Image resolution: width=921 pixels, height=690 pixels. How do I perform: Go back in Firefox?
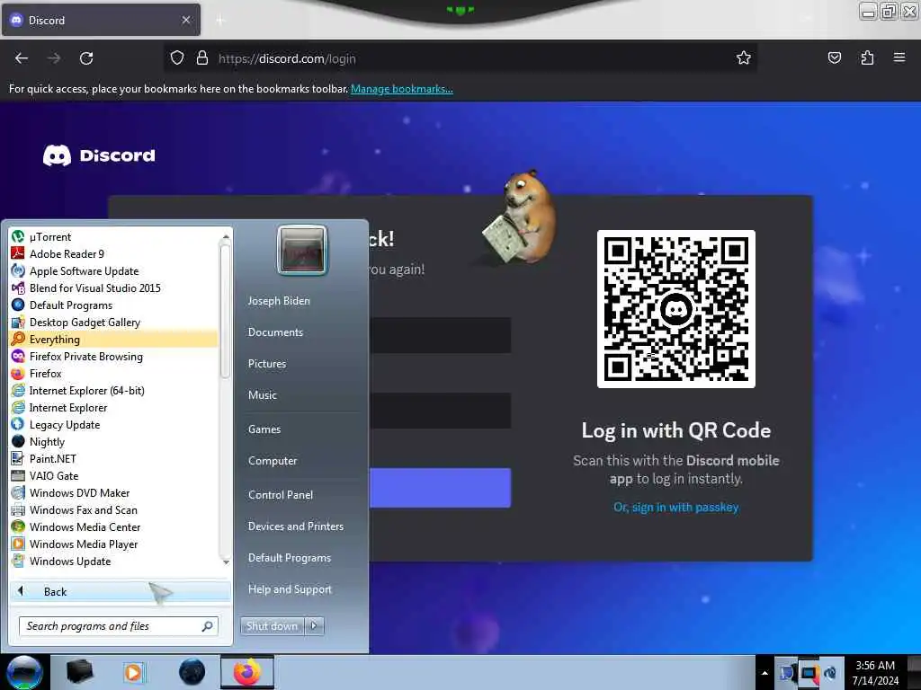[22, 58]
